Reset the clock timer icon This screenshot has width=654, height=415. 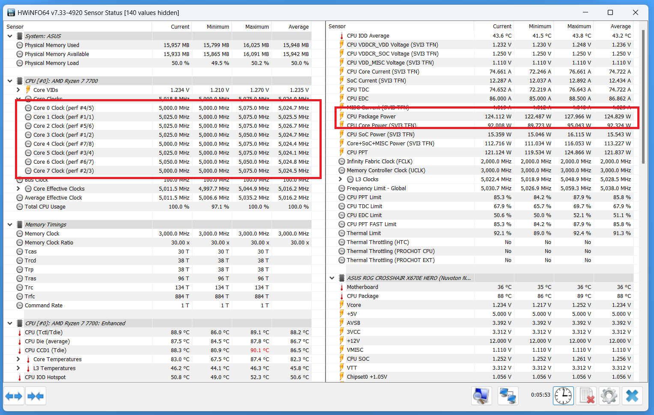[x=563, y=396]
